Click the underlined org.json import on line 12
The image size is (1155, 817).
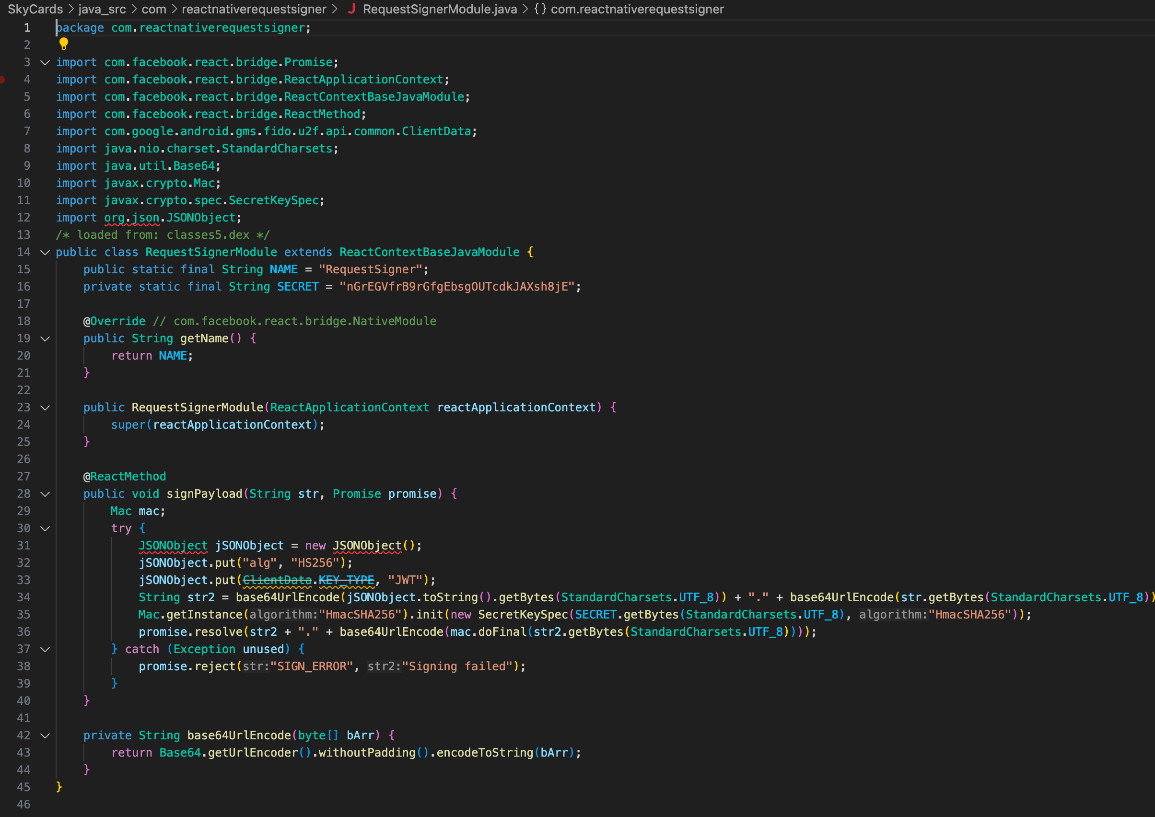pyautogui.click(x=132, y=218)
